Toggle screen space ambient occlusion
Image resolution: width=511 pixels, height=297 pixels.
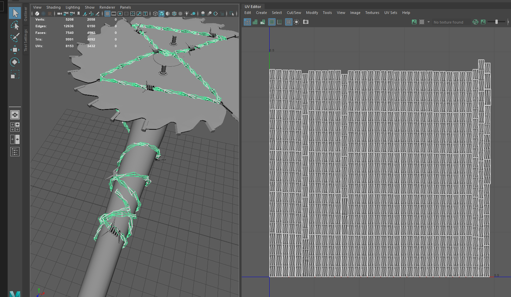coord(203,14)
